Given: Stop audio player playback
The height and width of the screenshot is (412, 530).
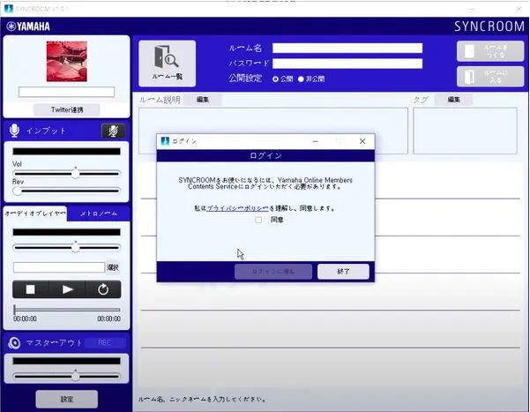Looking at the screenshot, I should click(30, 289).
